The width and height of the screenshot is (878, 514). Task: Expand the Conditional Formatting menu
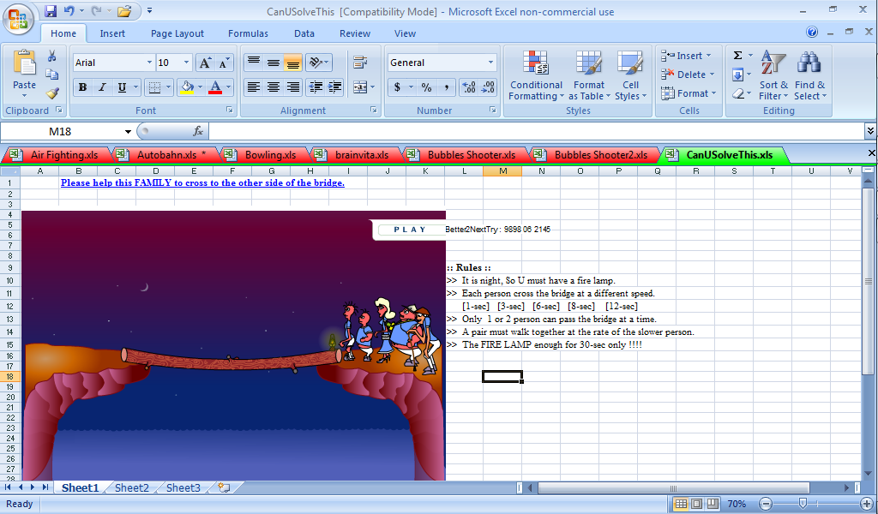(x=536, y=75)
